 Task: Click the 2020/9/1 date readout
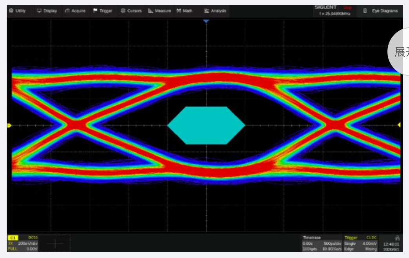(391, 249)
